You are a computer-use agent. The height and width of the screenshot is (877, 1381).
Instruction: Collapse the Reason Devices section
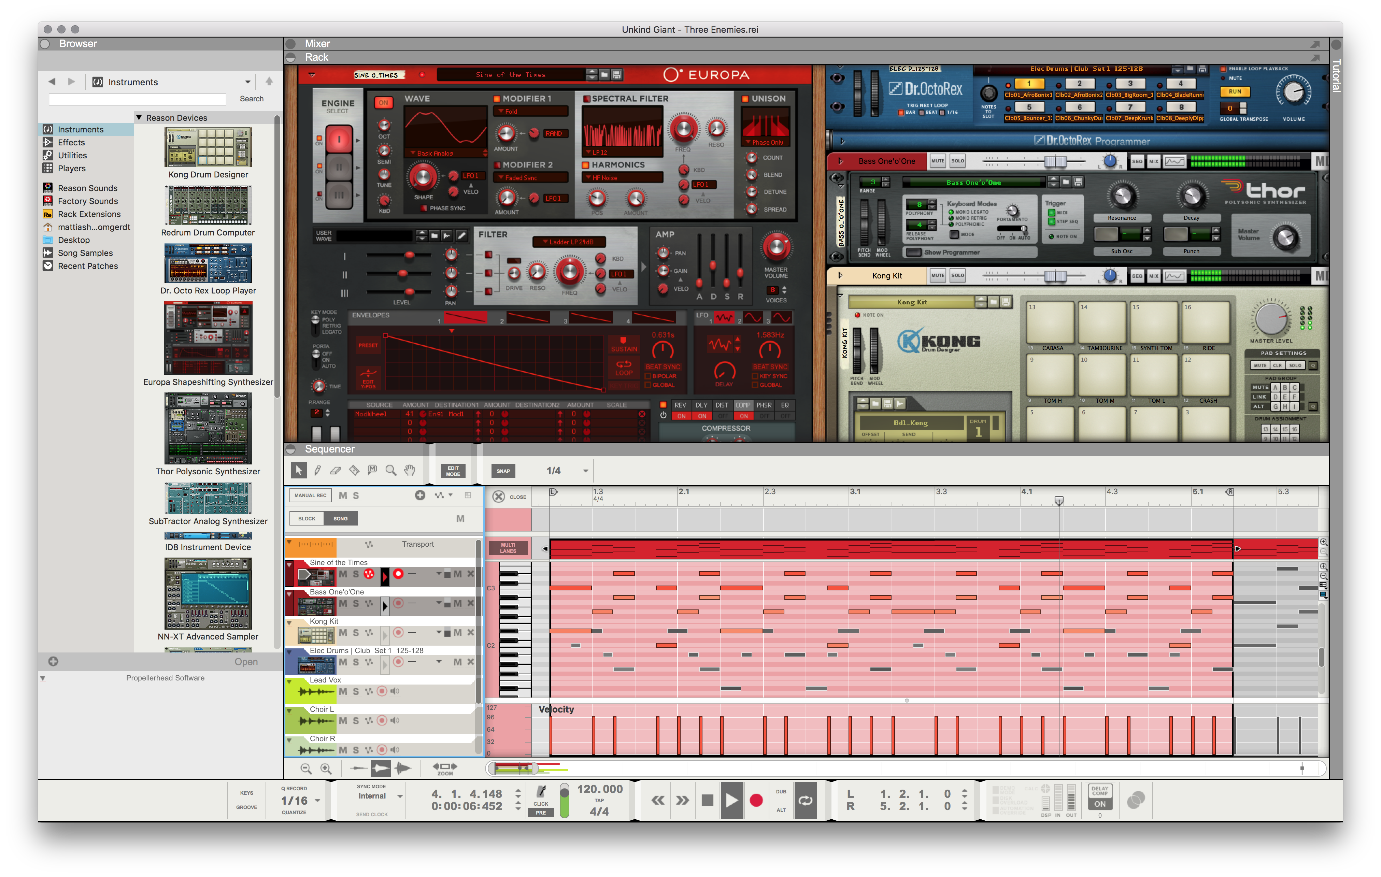tap(139, 117)
